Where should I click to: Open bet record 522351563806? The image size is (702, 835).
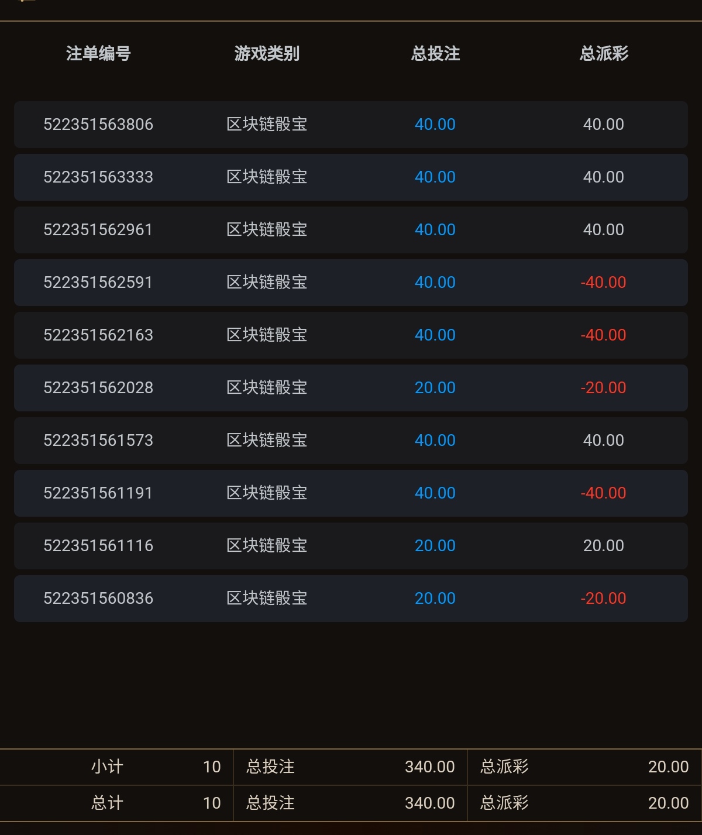98,125
